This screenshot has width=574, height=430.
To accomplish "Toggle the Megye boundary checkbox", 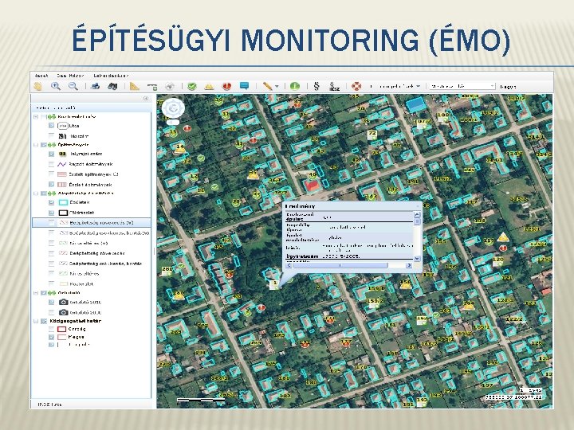I will point(52,337).
